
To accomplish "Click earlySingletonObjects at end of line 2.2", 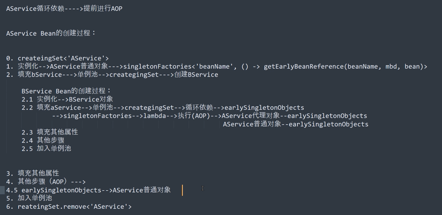I will tap(264, 107).
